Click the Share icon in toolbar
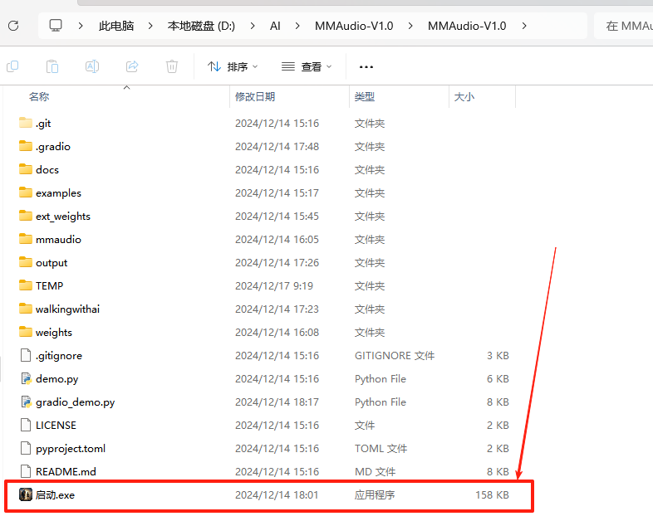The image size is (653, 521). tap(132, 66)
